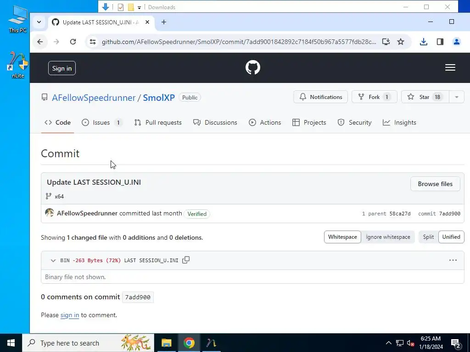This screenshot has height=352, width=470.
Task: Select the nLite desktop shortcut
Action: [17, 65]
